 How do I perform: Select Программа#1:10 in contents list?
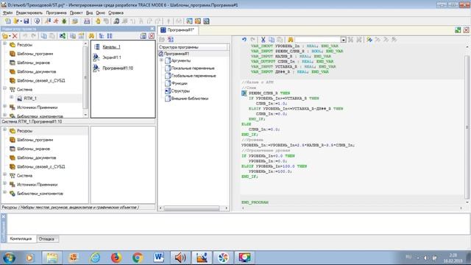(x=118, y=68)
